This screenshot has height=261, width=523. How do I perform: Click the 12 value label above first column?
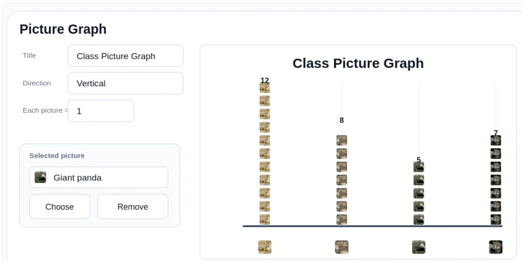point(265,80)
